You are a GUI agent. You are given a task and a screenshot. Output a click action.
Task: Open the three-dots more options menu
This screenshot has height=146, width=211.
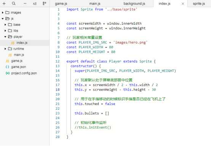(25, 3)
